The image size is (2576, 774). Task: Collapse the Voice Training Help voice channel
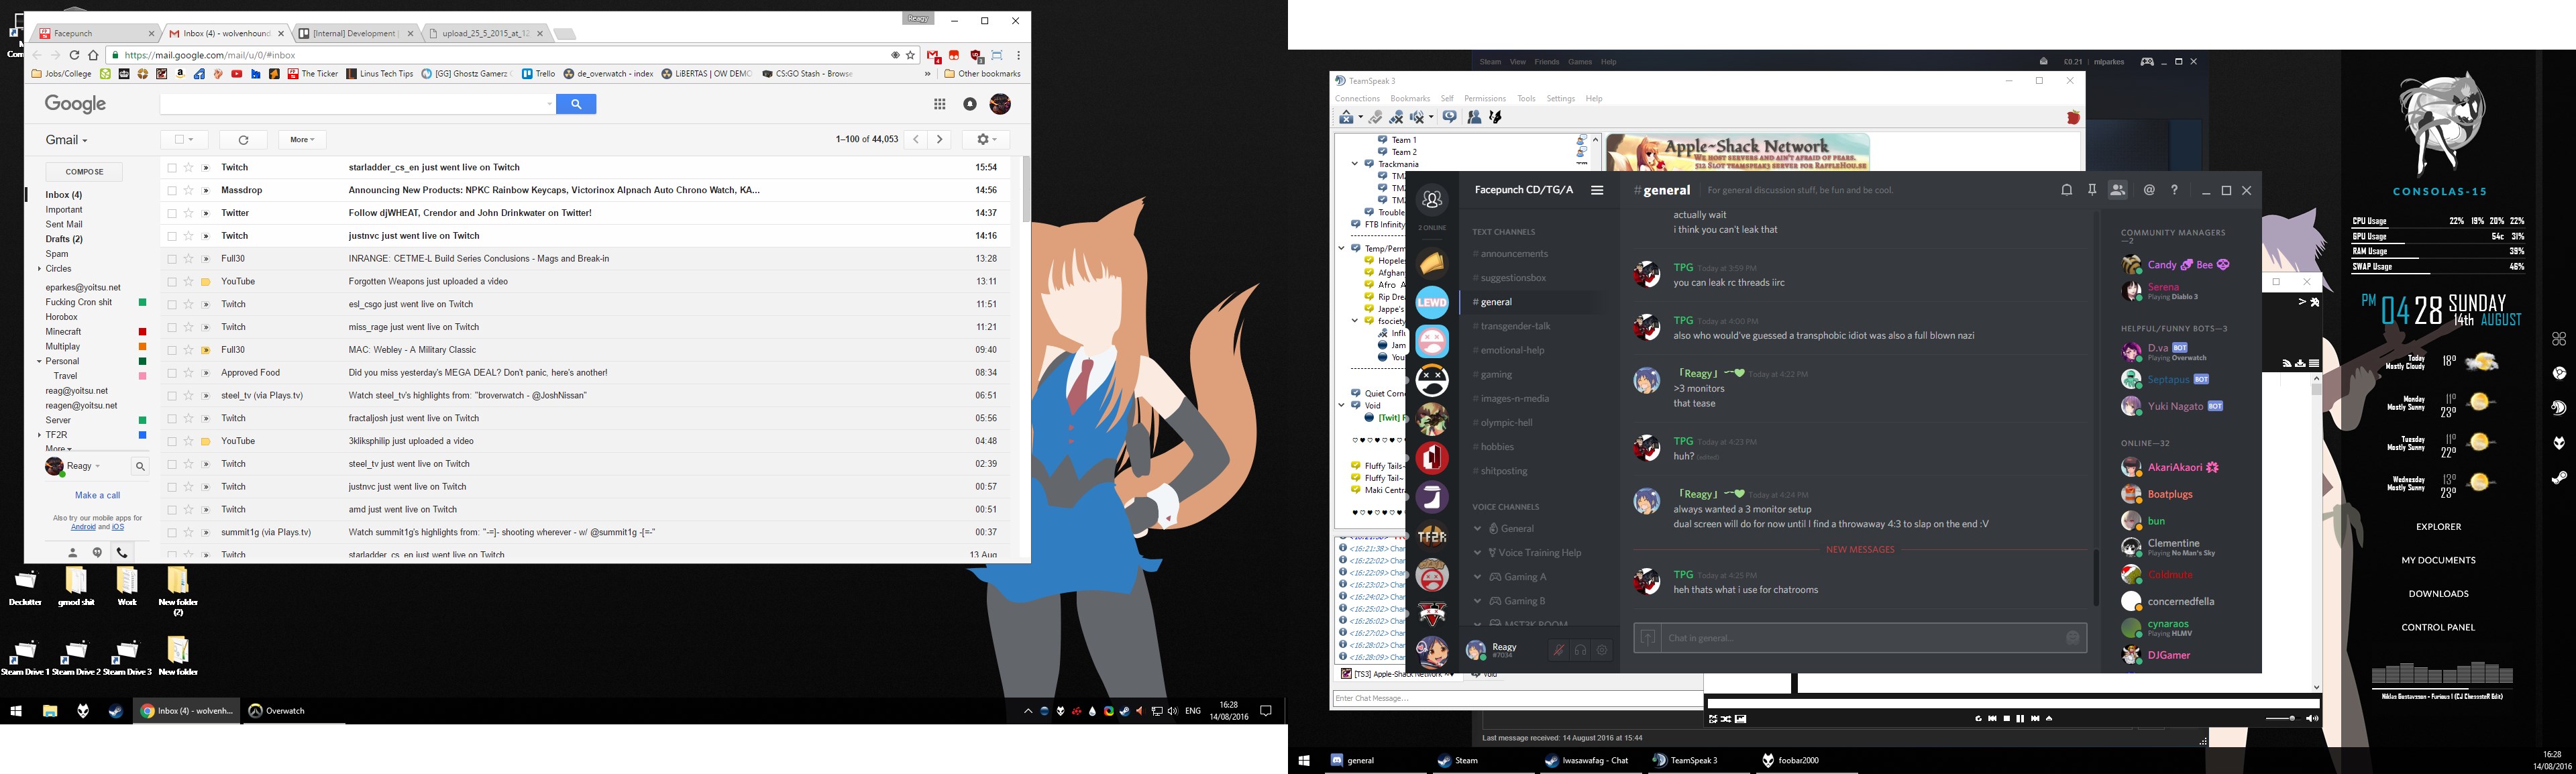[1477, 553]
